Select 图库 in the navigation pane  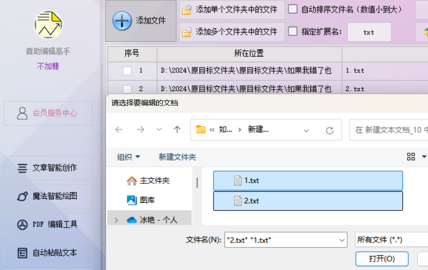147,200
